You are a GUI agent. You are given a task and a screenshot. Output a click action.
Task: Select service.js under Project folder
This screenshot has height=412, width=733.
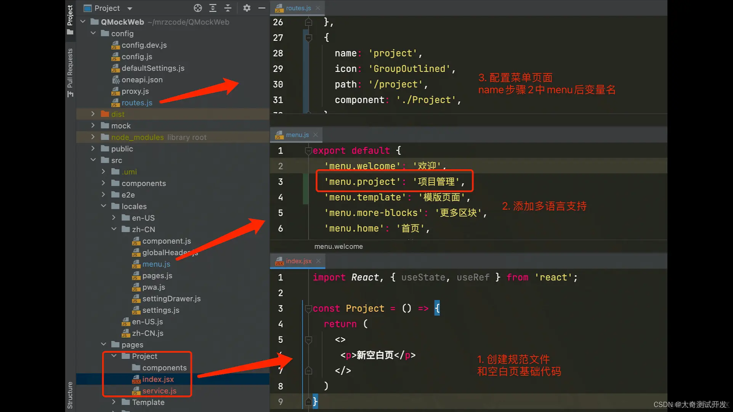pos(159,391)
